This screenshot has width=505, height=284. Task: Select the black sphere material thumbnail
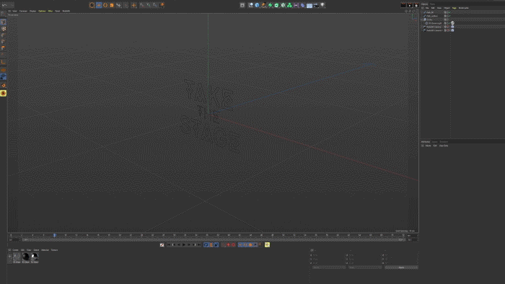point(25,257)
